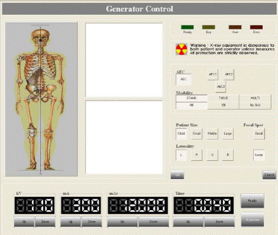Decrease mA with the Down button

(x=91, y=222)
